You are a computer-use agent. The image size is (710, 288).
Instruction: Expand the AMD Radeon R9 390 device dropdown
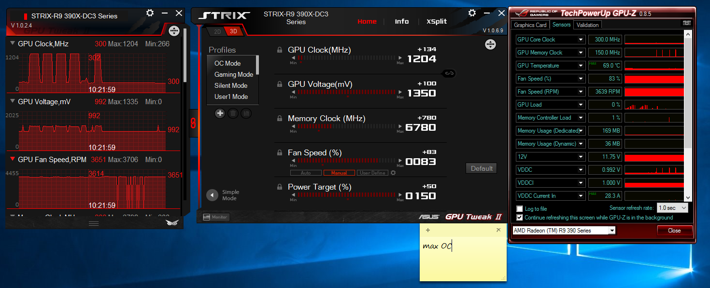612,230
